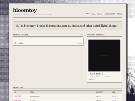This screenshot has width=135, height=101.
Task: Open the home navigation link
Action: pos(87,14)
